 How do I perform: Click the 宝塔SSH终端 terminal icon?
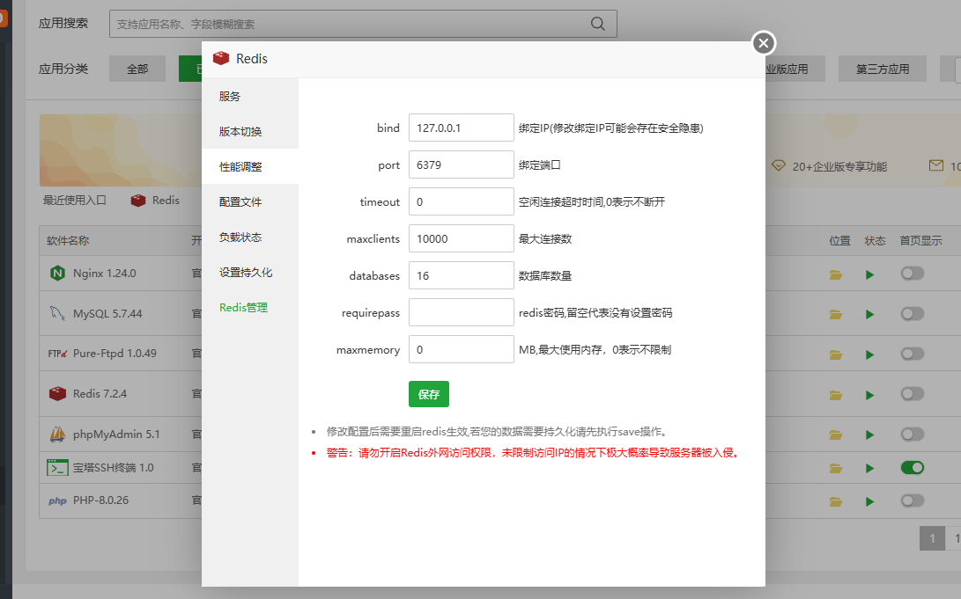tap(57, 467)
